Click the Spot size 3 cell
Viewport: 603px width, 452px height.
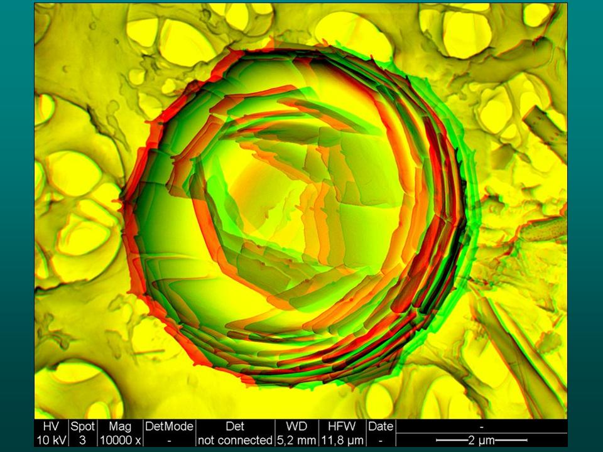[x=82, y=433]
